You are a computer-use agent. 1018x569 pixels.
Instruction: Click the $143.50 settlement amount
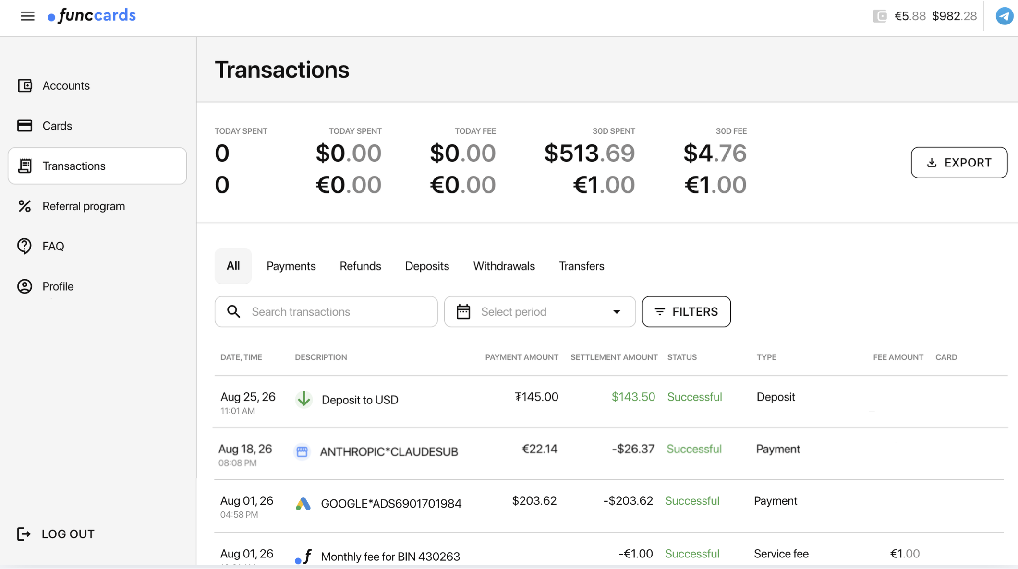pyautogui.click(x=633, y=397)
